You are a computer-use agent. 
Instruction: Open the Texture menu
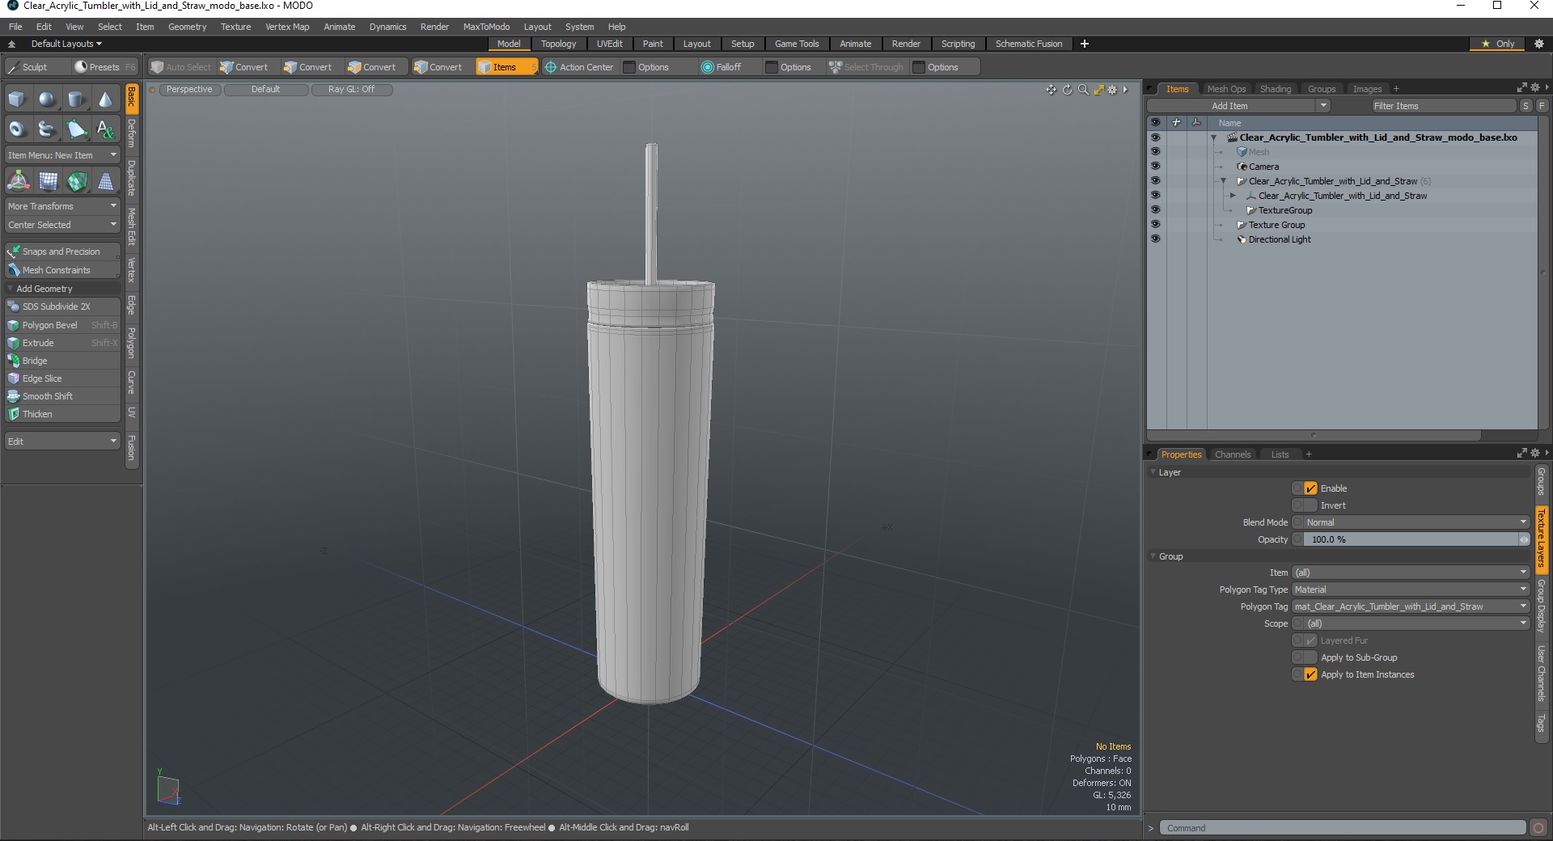(235, 27)
